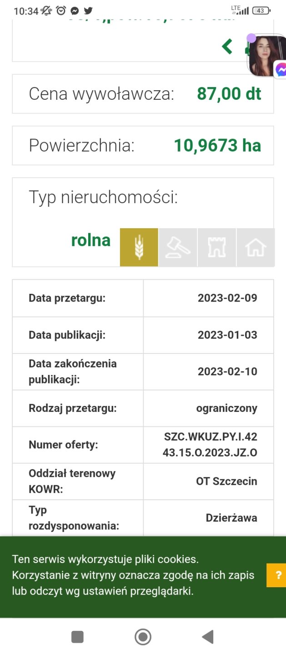
Task: Open the Messenger chat head bubble
Action: [267, 56]
